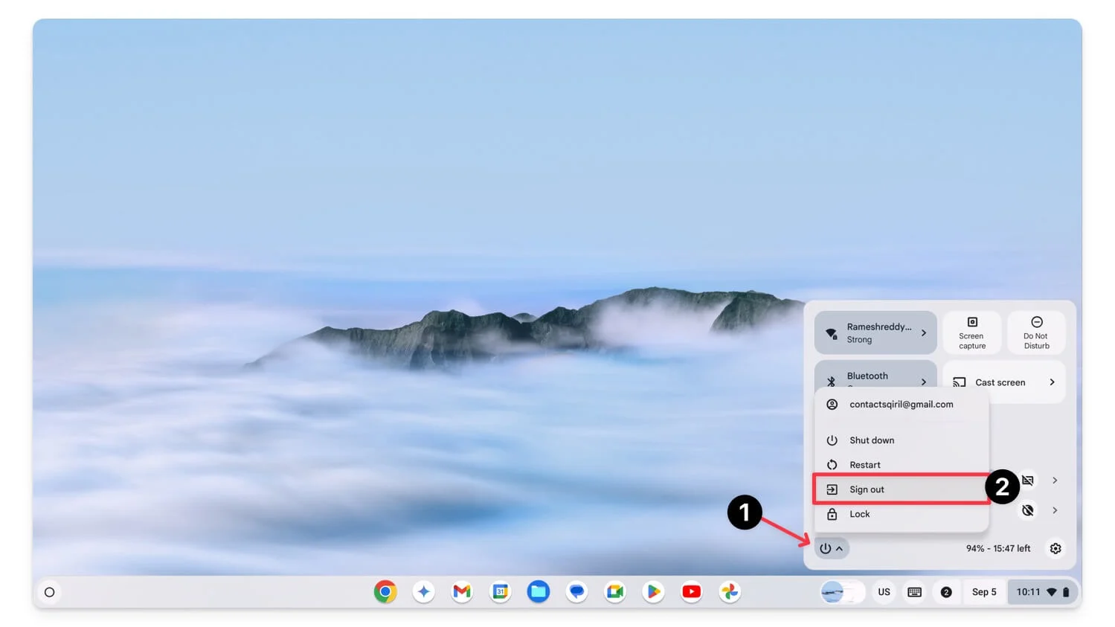Open Settings via the gear icon
This screenshot has height=627, width=1115.
(1055, 549)
